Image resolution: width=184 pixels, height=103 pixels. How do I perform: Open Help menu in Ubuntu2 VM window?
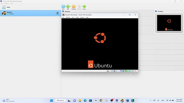87,17
